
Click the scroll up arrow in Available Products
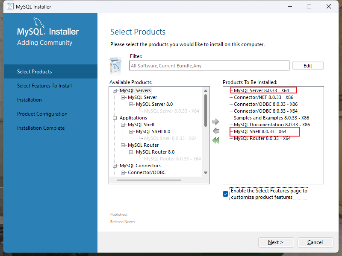point(206,91)
